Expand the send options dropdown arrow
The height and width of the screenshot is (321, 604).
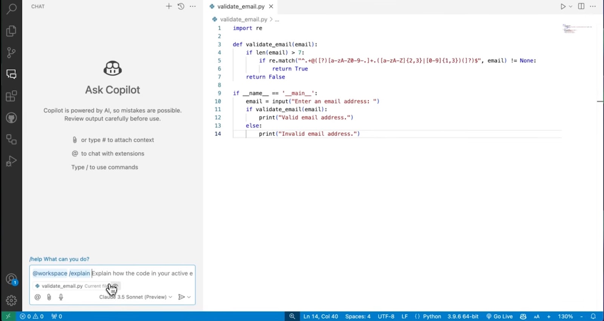point(189,297)
